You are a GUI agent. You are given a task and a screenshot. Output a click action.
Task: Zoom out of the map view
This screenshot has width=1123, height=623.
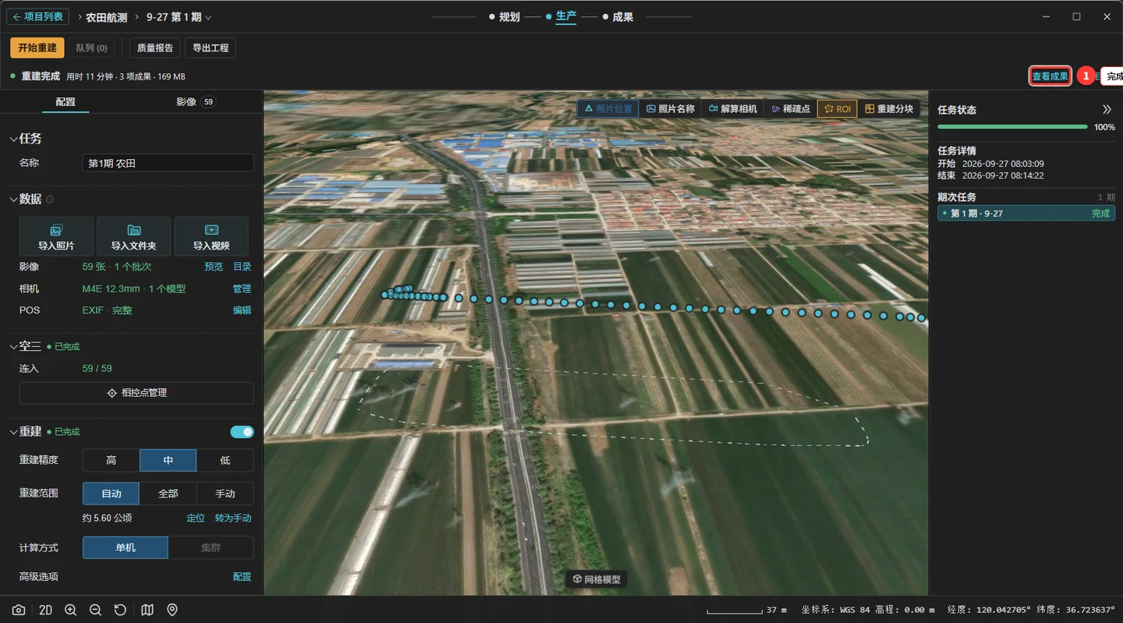pos(95,610)
